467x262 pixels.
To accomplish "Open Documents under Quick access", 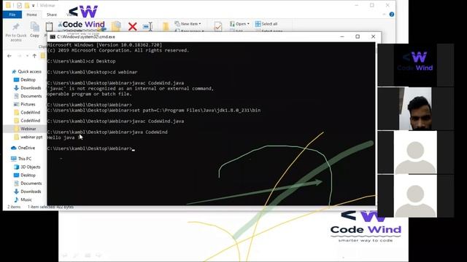I will pos(28,96).
